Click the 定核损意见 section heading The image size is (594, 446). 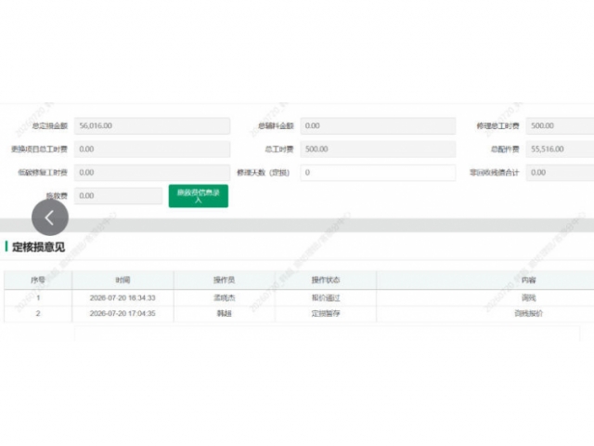(38, 247)
